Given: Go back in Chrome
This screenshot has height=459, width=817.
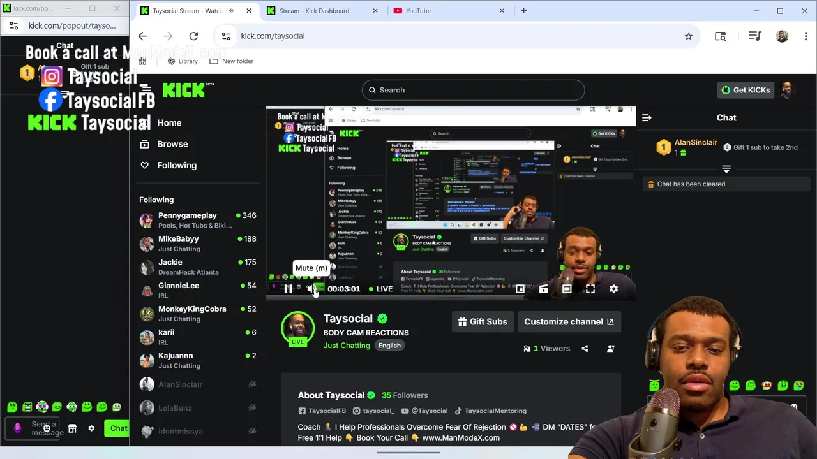Looking at the screenshot, I should [142, 36].
